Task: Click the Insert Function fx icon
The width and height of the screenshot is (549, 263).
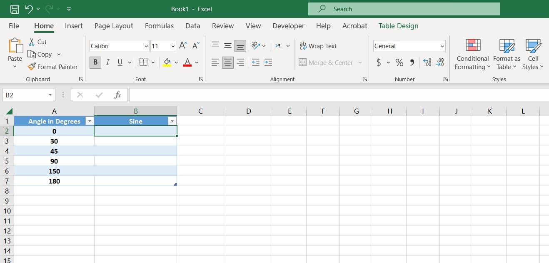Action: pyautogui.click(x=118, y=95)
